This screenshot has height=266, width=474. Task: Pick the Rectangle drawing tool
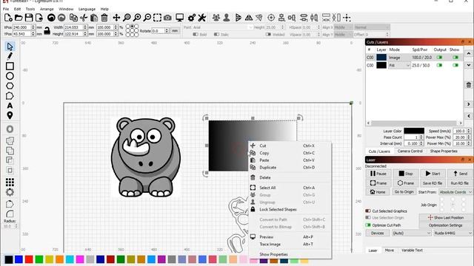pos(10,66)
